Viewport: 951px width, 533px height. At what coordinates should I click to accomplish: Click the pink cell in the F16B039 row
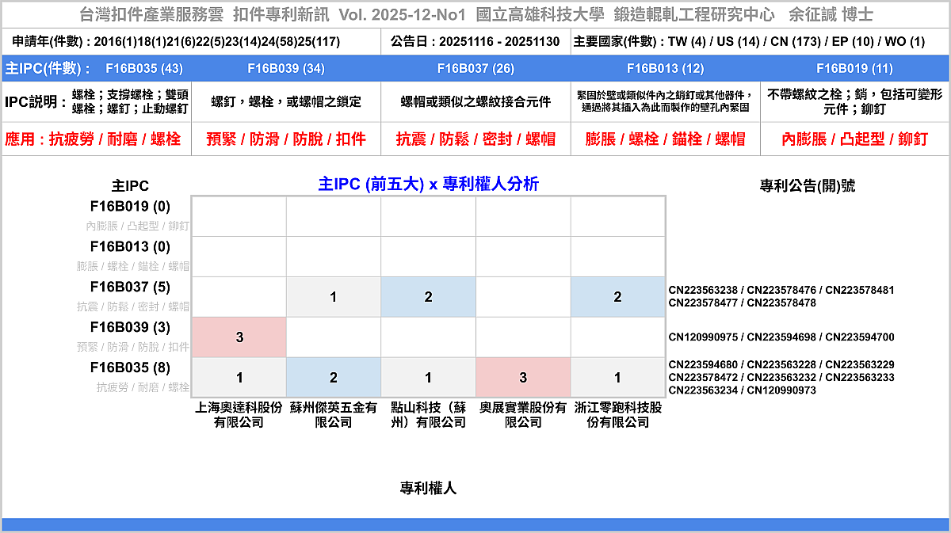[239, 337]
